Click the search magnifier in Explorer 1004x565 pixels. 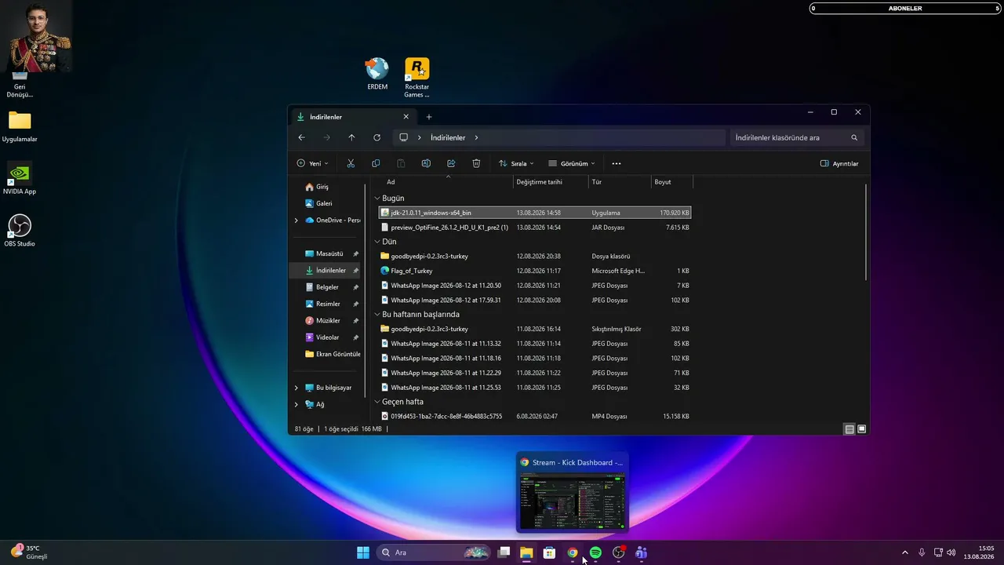[x=855, y=137]
